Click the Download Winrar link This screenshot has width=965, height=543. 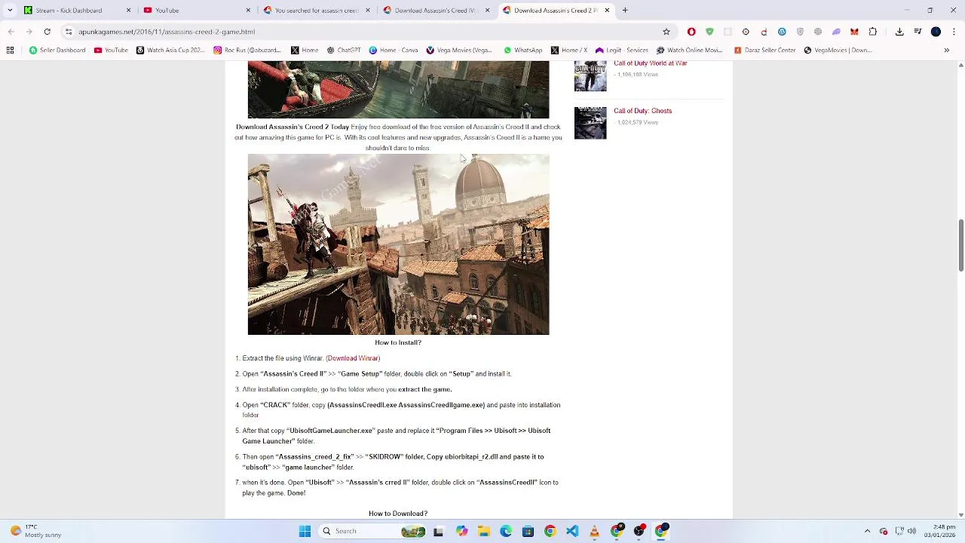click(x=353, y=358)
